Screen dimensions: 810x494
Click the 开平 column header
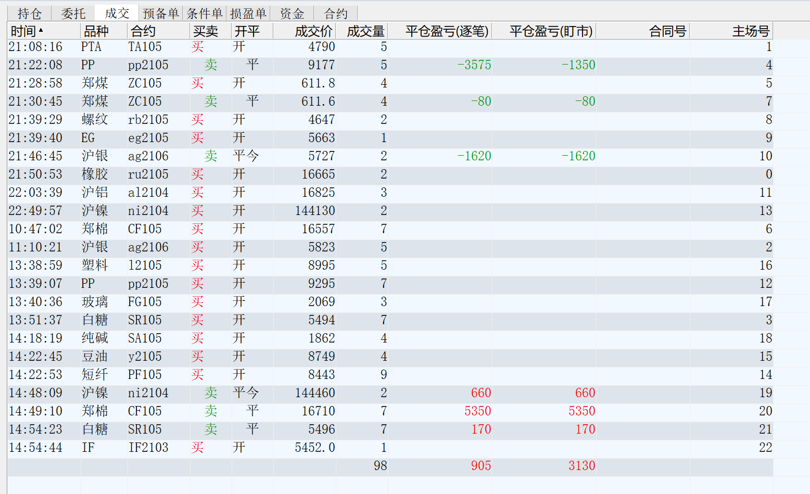pyautogui.click(x=252, y=31)
